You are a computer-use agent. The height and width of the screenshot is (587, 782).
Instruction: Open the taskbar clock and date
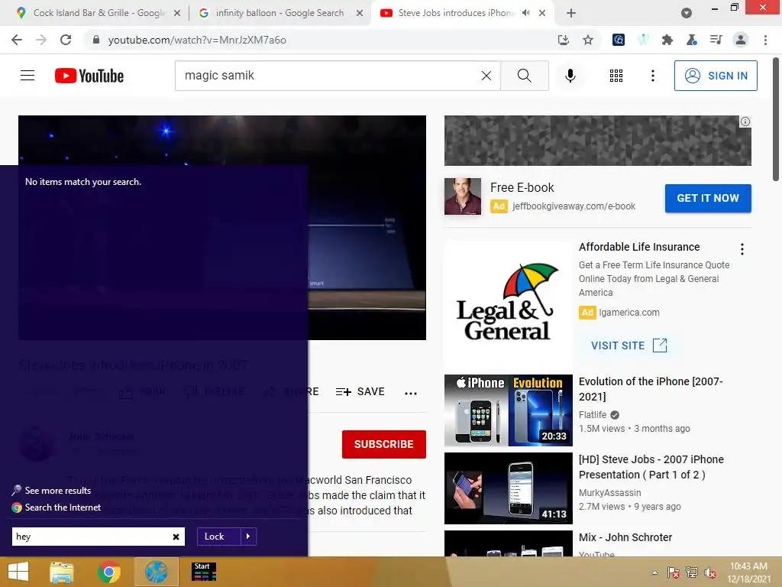click(x=748, y=572)
